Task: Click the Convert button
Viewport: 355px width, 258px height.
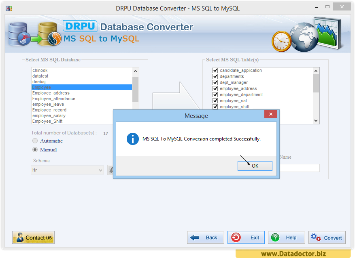Action: tap(327, 237)
